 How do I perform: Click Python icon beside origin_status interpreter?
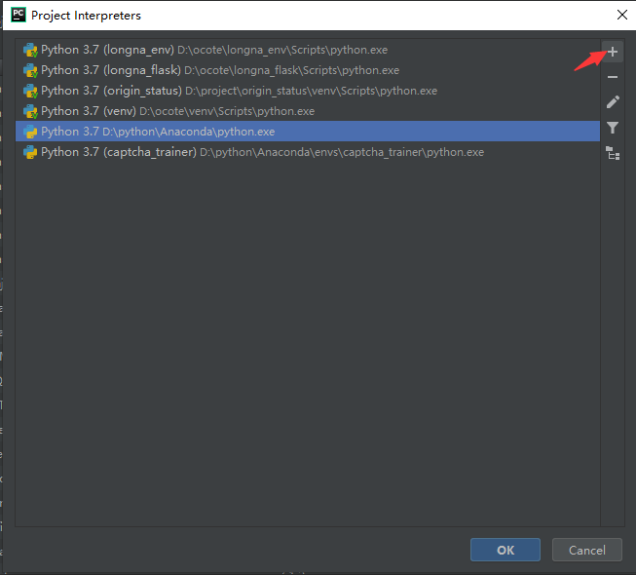pos(30,91)
